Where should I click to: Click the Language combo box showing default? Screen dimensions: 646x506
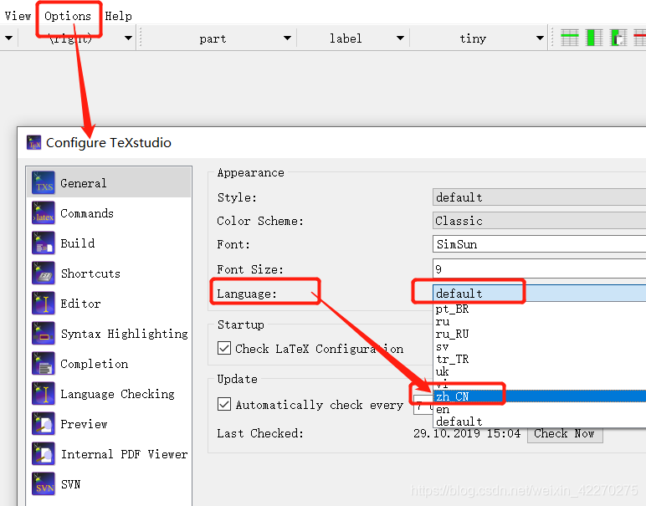pos(539,293)
